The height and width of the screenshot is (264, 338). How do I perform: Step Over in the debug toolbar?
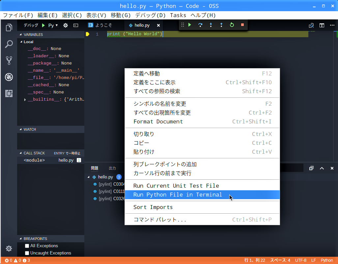[200, 25]
